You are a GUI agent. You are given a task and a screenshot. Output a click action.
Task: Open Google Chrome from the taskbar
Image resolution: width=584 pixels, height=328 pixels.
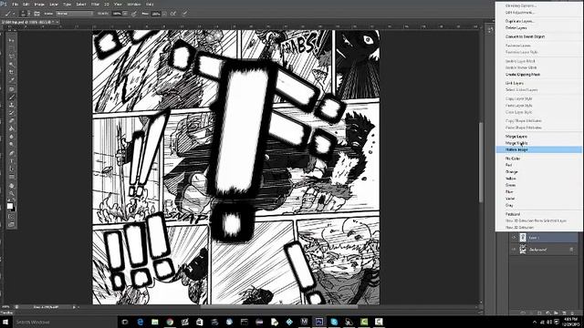[x=170, y=322]
